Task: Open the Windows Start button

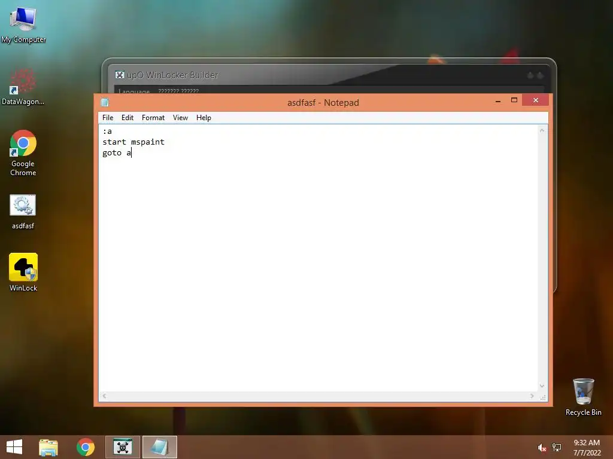Action: pyautogui.click(x=14, y=447)
